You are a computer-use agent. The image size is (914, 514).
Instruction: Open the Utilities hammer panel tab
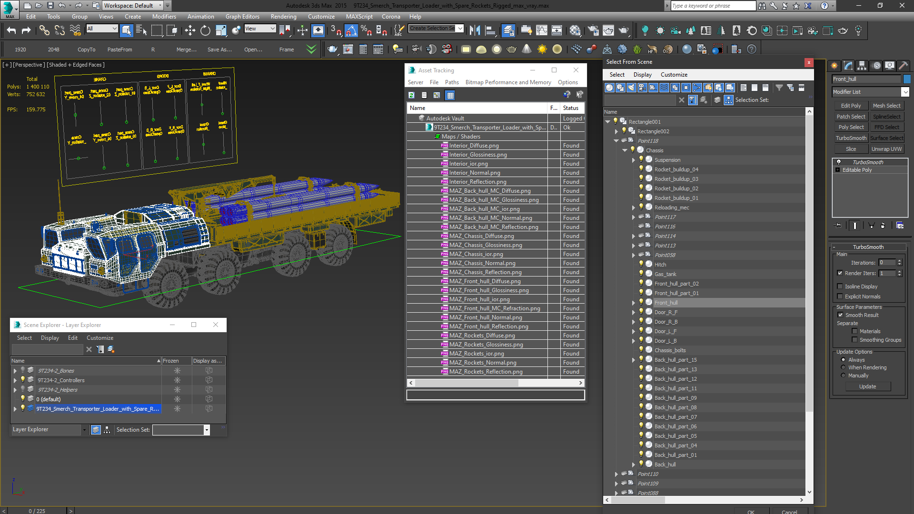tap(904, 66)
